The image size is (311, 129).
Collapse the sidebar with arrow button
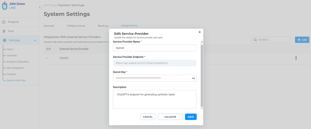40,7
